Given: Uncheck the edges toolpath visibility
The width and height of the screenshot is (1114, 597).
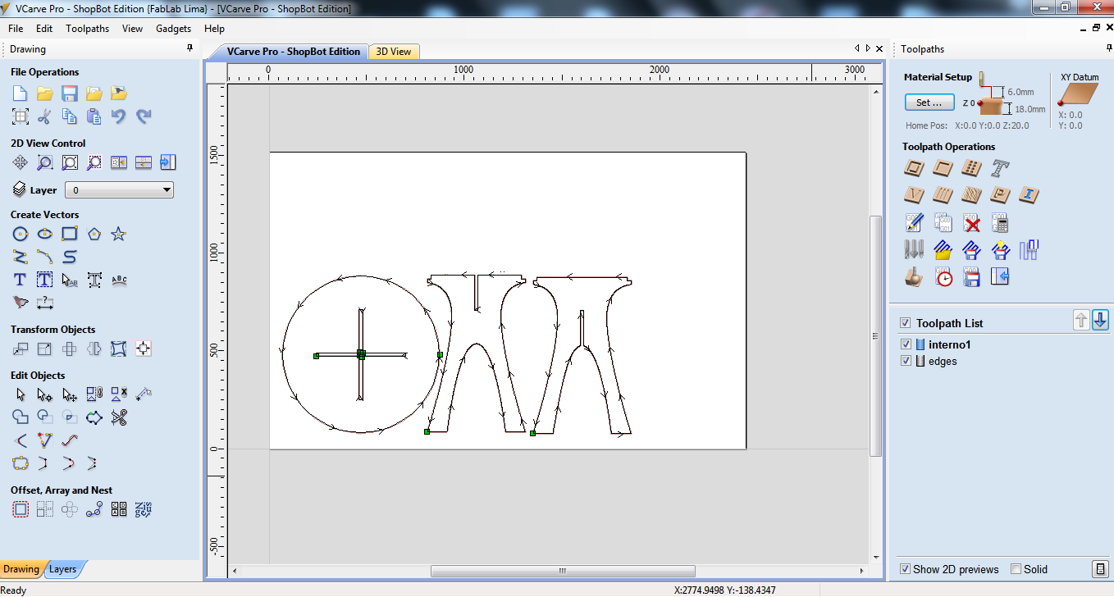Looking at the screenshot, I should [906, 361].
